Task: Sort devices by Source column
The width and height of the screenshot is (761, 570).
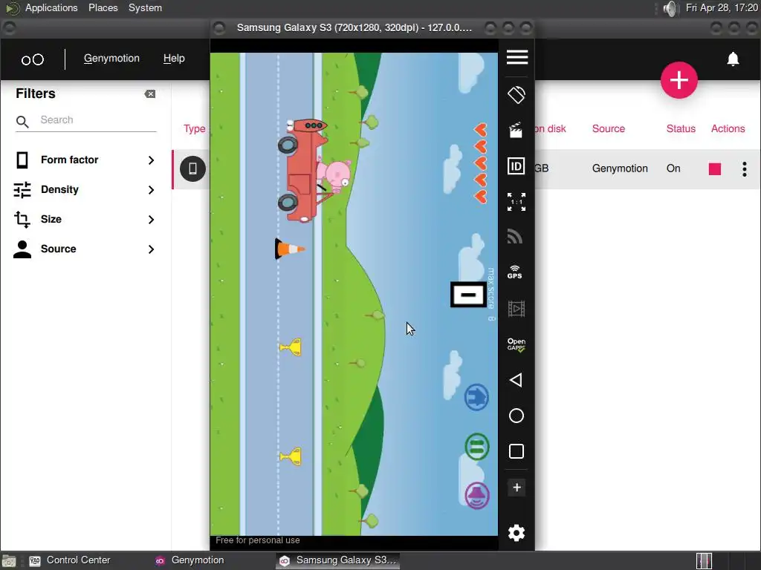Action: [608, 128]
